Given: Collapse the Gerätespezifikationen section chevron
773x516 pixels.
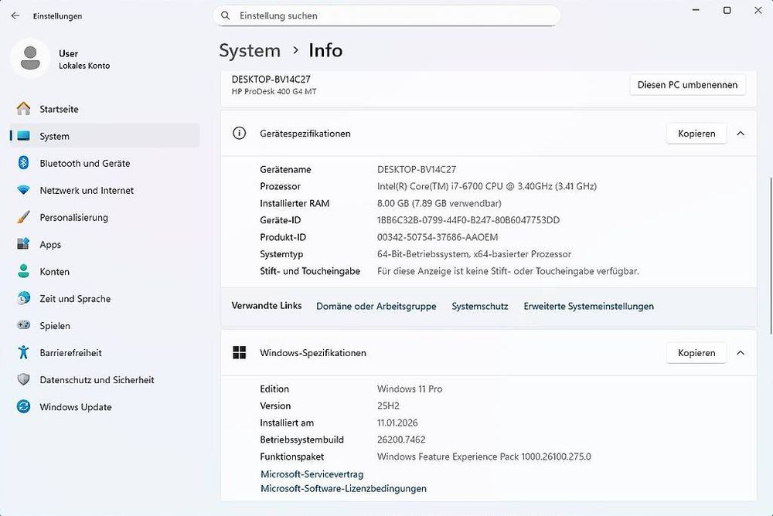Looking at the screenshot, I should click(740, 133).
